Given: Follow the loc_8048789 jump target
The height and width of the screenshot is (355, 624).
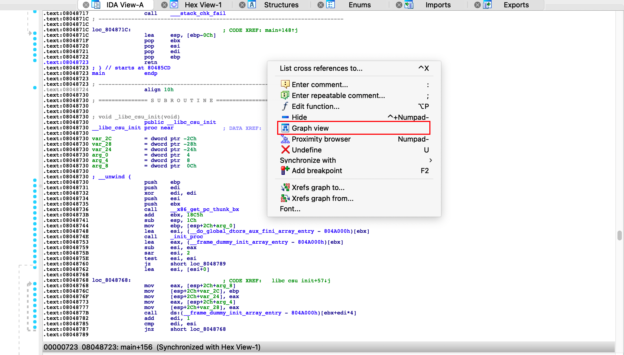Looking at the screenshot, I should (207, 264).
